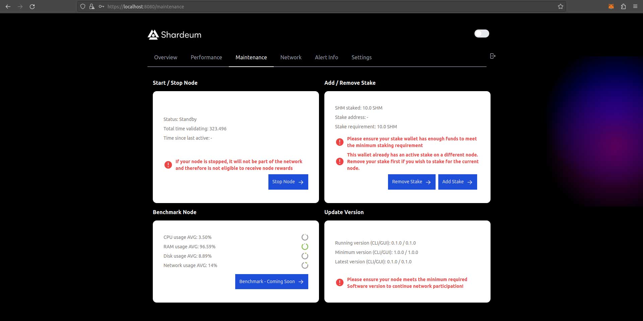643x321 pixels.
Task: Click the Shardeum logo
Action: (x=174, y=35)
